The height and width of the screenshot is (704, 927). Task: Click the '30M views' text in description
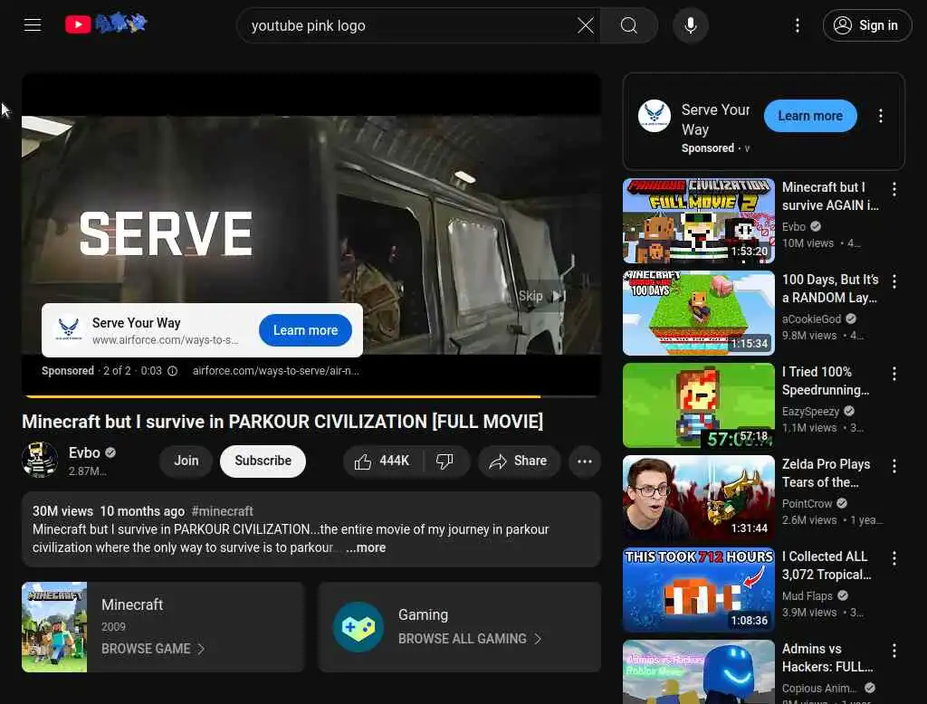click(62, 511)
